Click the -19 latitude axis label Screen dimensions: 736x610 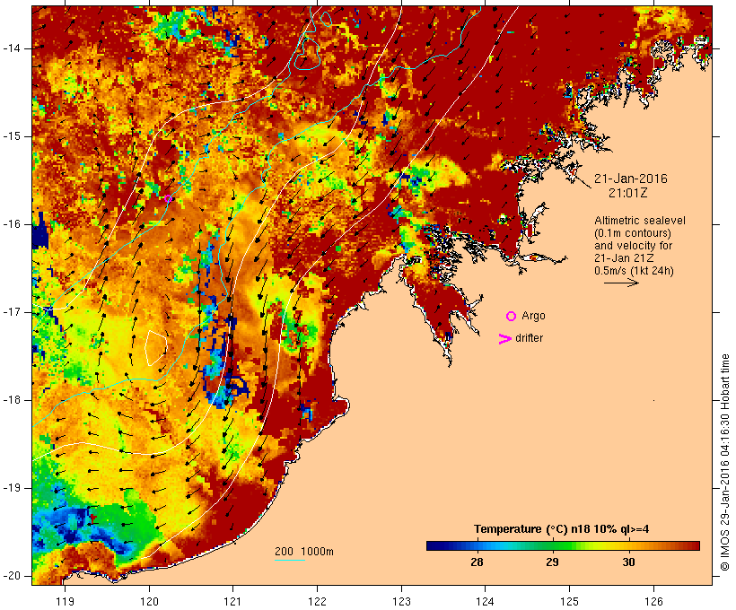[x=12, y=488]
